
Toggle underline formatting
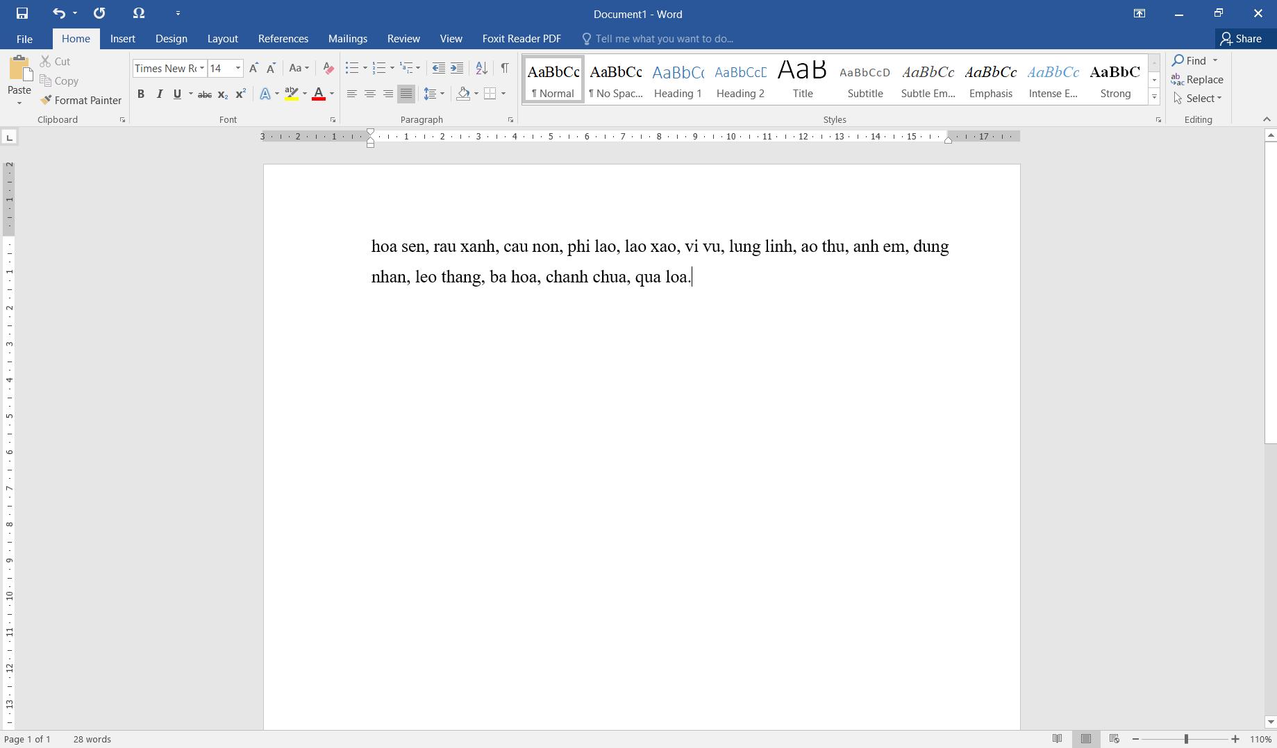(177, 94)
